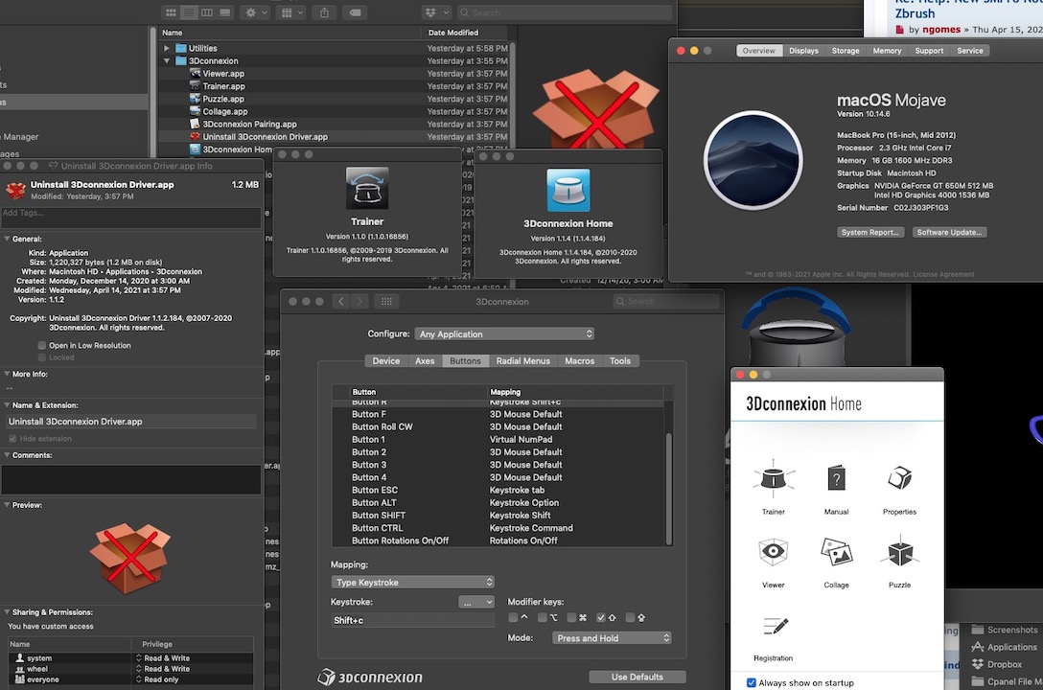Open Mode Press and Hold dropdown
1043x690 pixels.
point(612,638)
